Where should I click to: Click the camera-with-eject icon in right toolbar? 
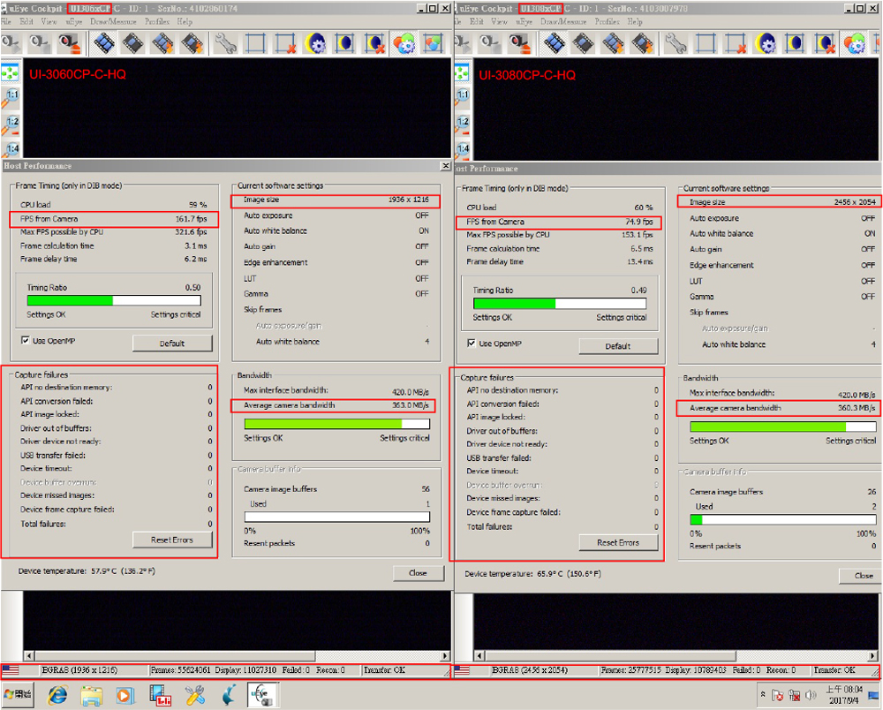tap(521, 42)
